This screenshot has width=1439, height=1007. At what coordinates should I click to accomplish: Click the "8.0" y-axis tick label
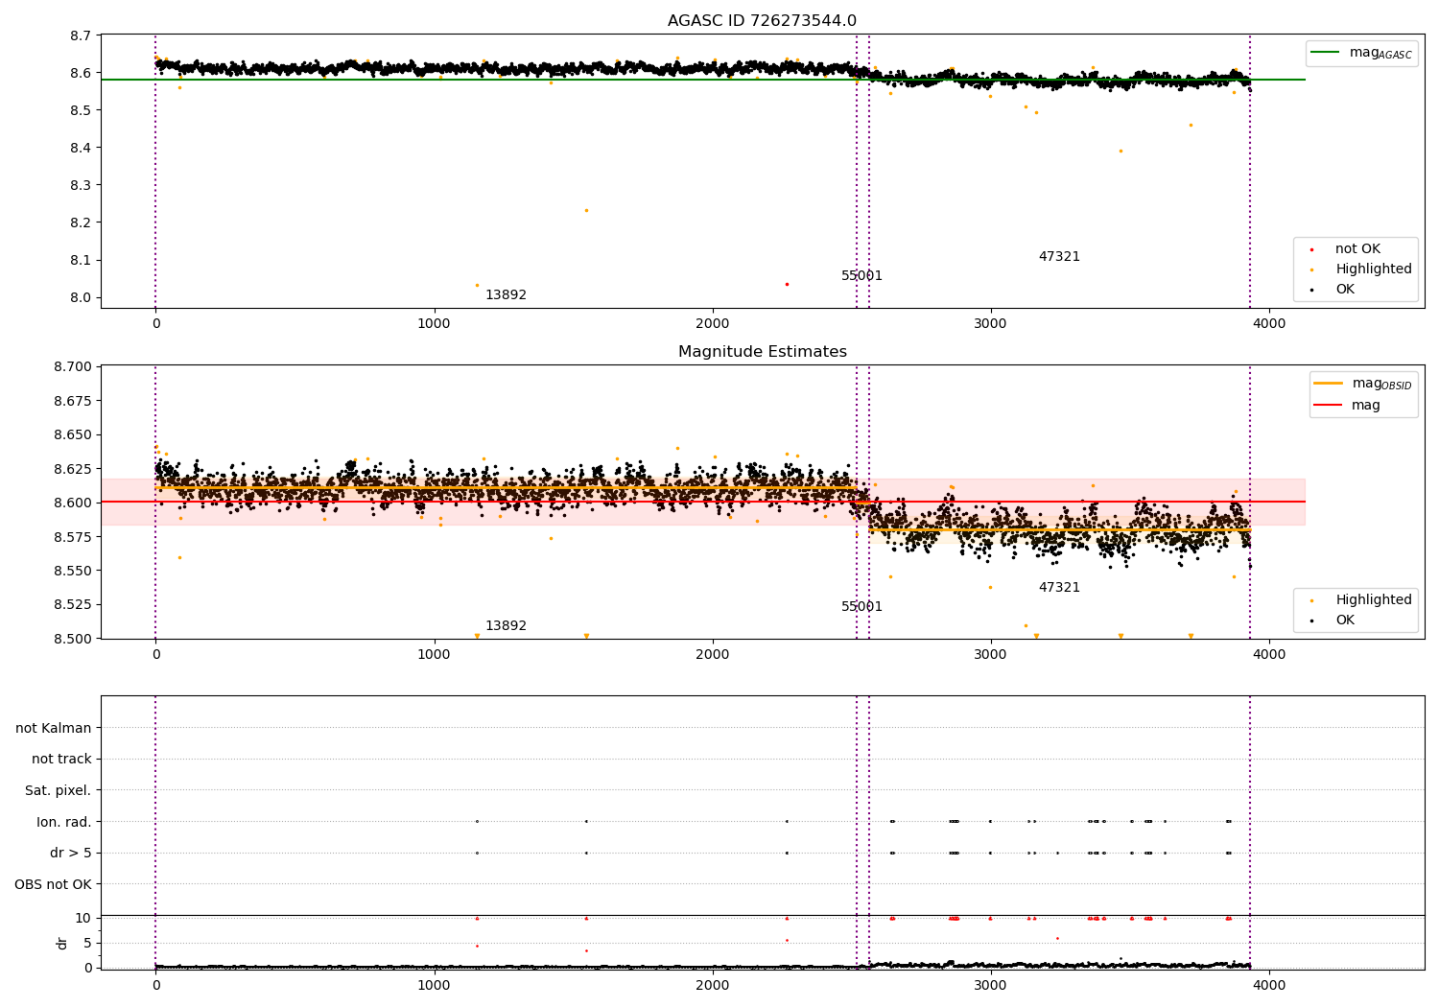[82, 298]
